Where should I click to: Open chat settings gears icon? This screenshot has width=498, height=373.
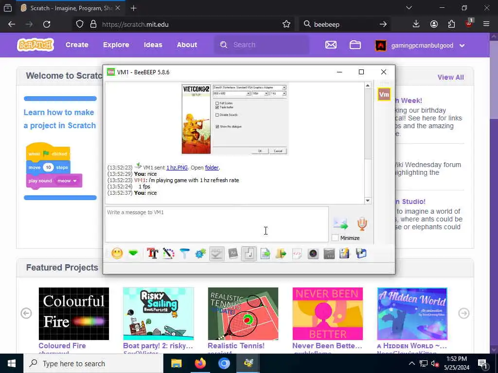[x=200, y=254]
